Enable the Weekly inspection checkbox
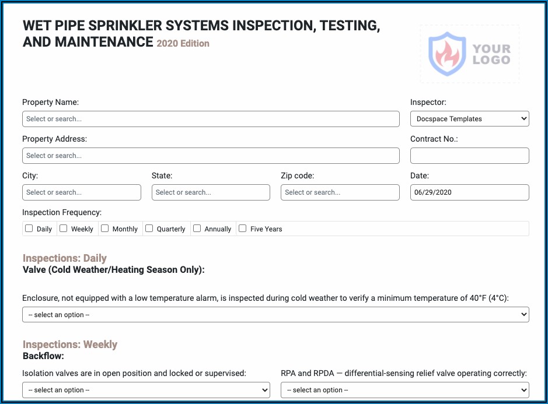The width and height of the screenshot is (548, 404). [64, 229]
